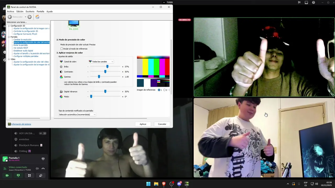Click the color bars reference image
Image resolution: width=335 pixels, height=188 pixels.
point(153,71)
